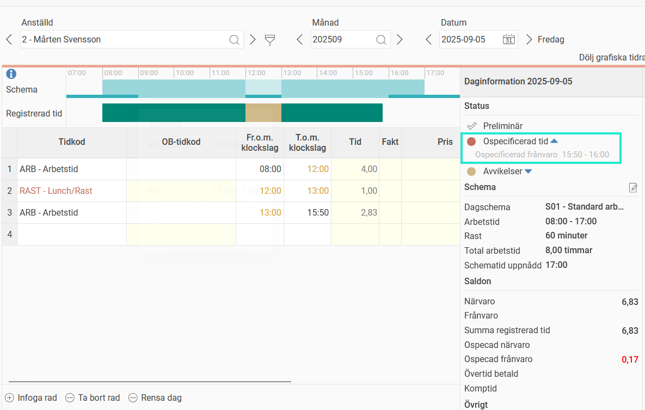Open the filter funnel icon next to employee
This screenshot has height=410, width=645.
(270, 39)
